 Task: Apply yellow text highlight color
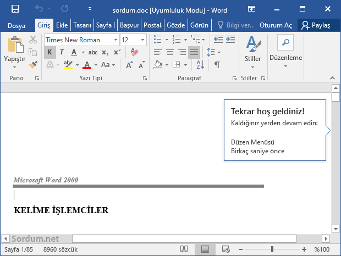tap(68, 65)
